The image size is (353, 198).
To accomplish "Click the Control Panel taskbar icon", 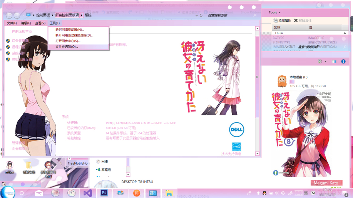I will 153,193.
